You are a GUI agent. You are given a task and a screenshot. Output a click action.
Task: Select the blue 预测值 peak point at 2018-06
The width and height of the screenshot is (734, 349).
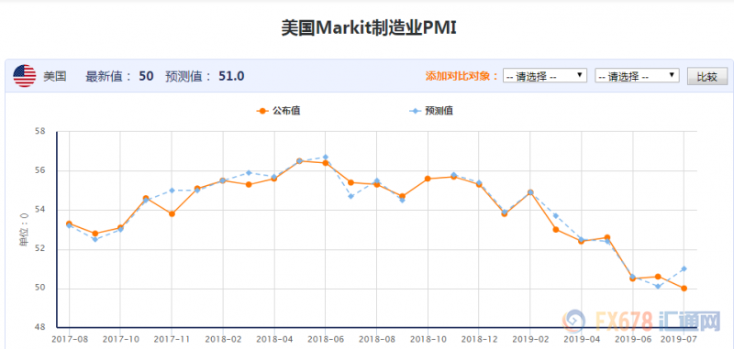[x=326, y=157]
